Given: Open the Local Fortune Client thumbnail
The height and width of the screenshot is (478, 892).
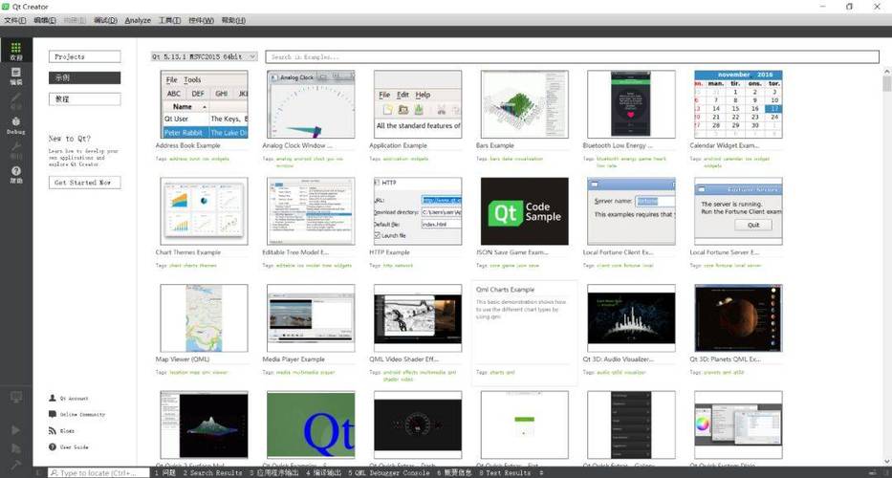Looking at the screenshot, I should pyautogui.click(x=631, y=211).
